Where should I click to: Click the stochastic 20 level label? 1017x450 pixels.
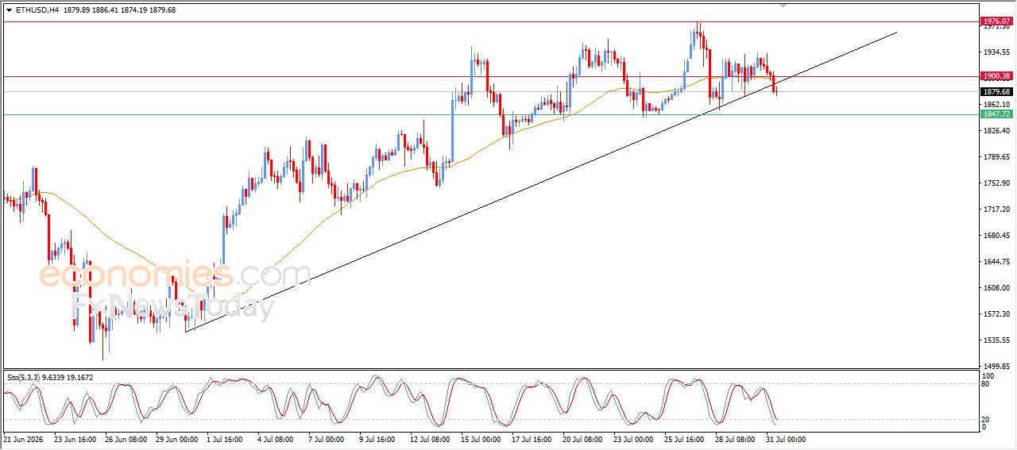click(x=986, y=419)
